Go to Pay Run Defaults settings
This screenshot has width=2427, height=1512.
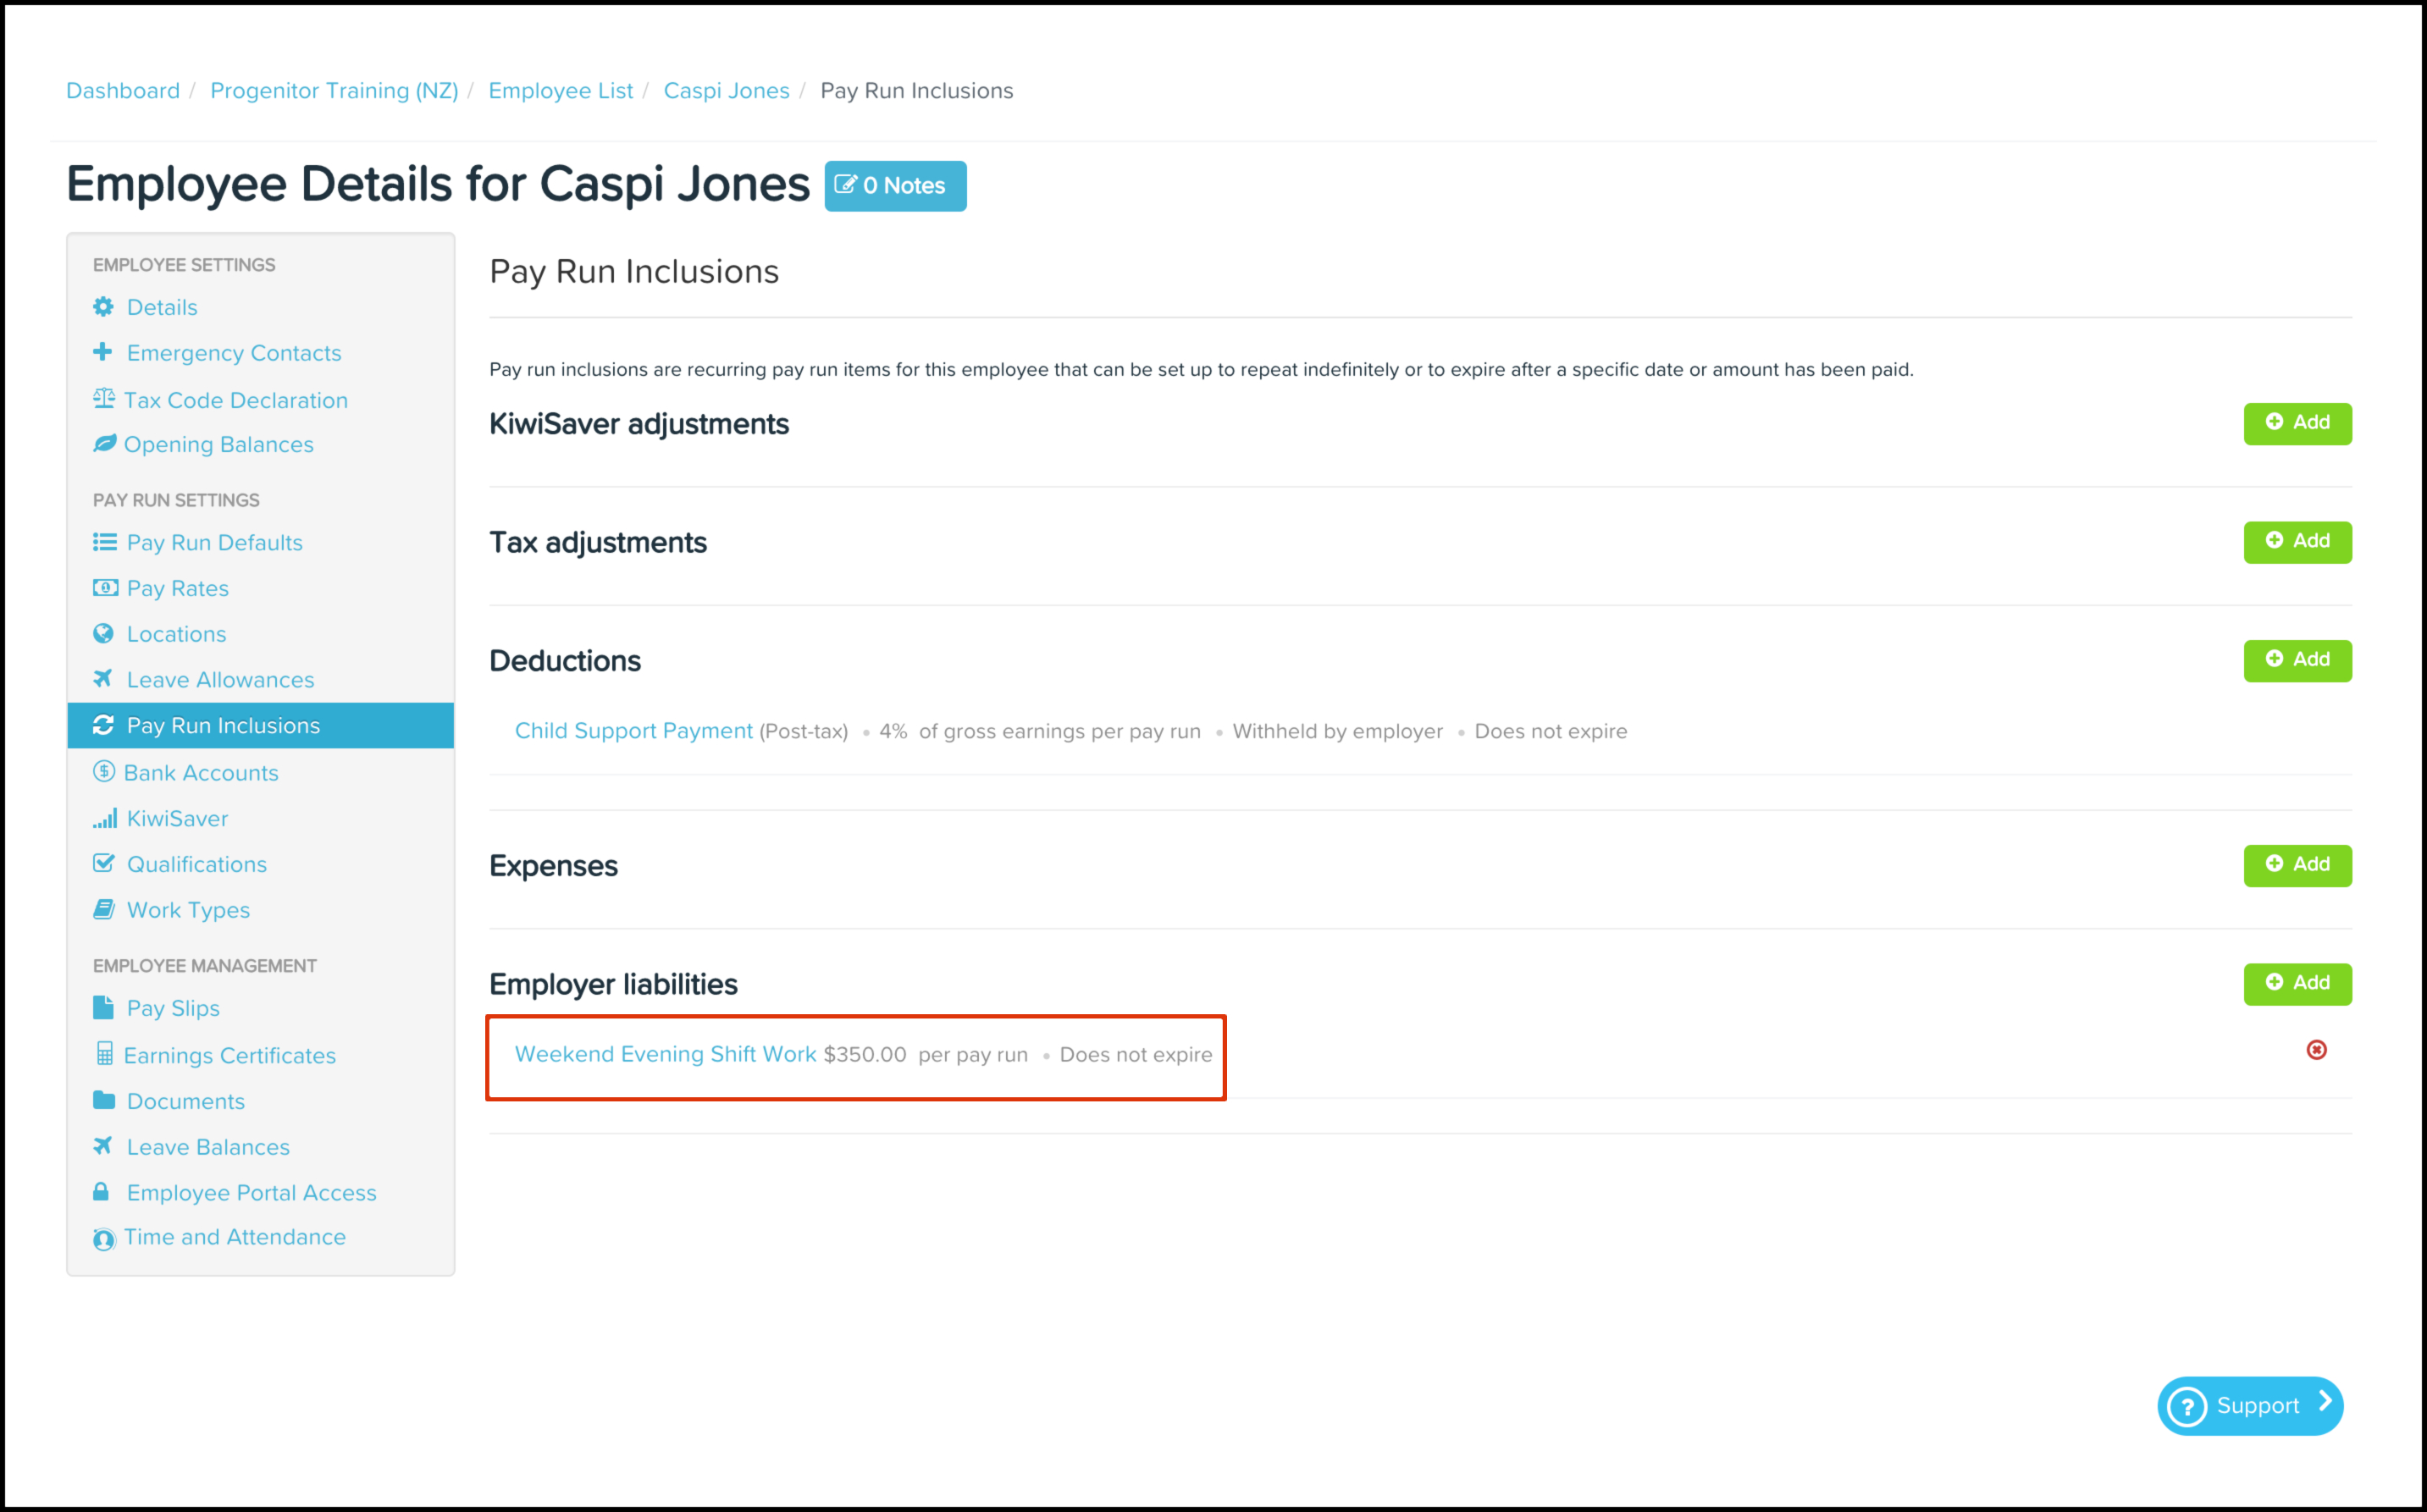(x=214, y=542)
